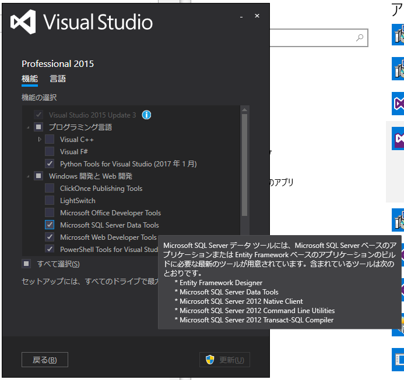This screenshot has width=404, height=380.
Task: Toggle the すべて選択 checkbox
Action: point(26,264)
